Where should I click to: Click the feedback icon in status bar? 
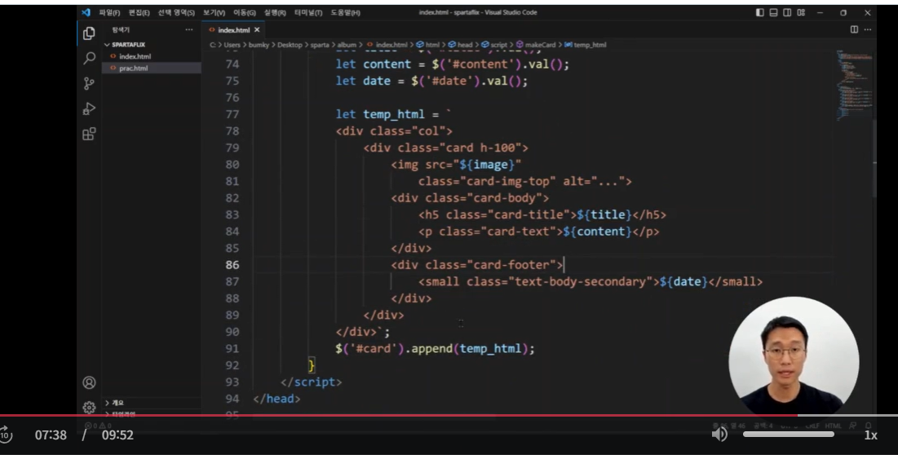pos(853,426)
